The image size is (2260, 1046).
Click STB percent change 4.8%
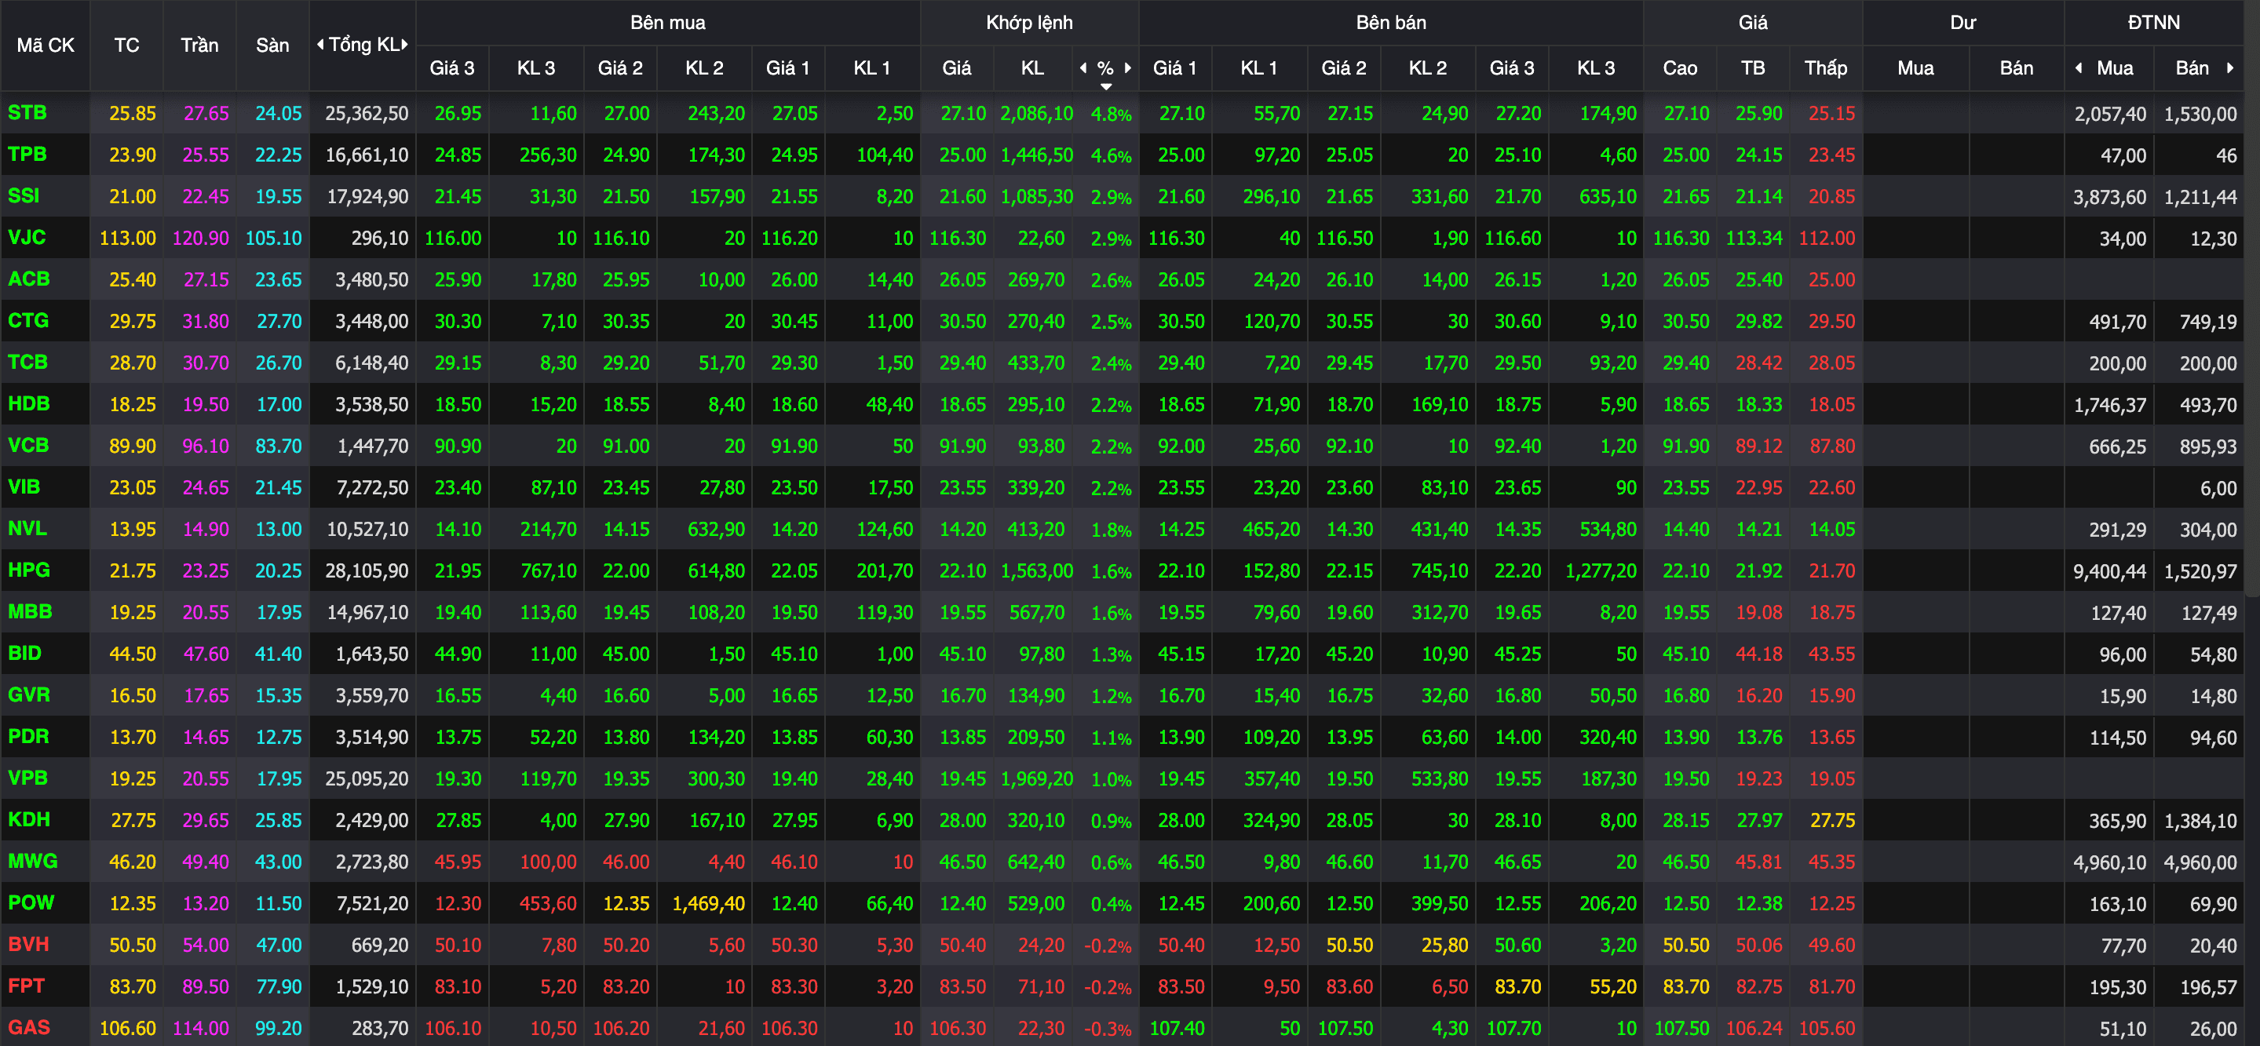pyautogui.click(x=1111, y=114)
